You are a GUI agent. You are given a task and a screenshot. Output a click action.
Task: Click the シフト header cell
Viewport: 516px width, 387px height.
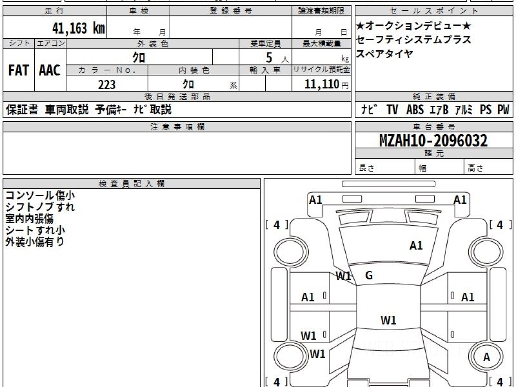tap(18, 43)
